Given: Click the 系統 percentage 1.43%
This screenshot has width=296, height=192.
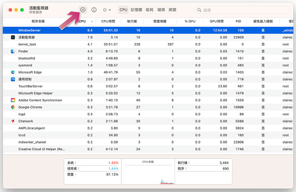Looking at the screenshot, I should (x=113, y=163).
